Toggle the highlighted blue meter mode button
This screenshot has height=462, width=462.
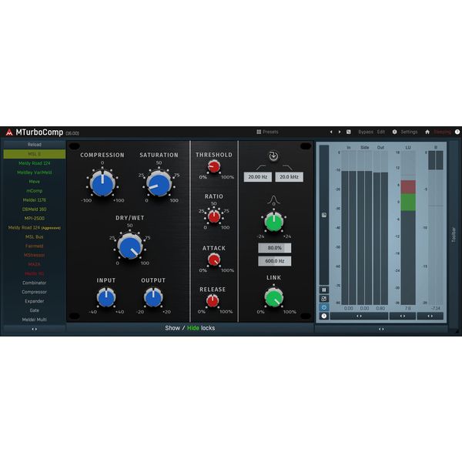324,307
